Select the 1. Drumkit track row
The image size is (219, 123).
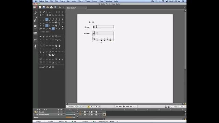(x=49, y=112)
